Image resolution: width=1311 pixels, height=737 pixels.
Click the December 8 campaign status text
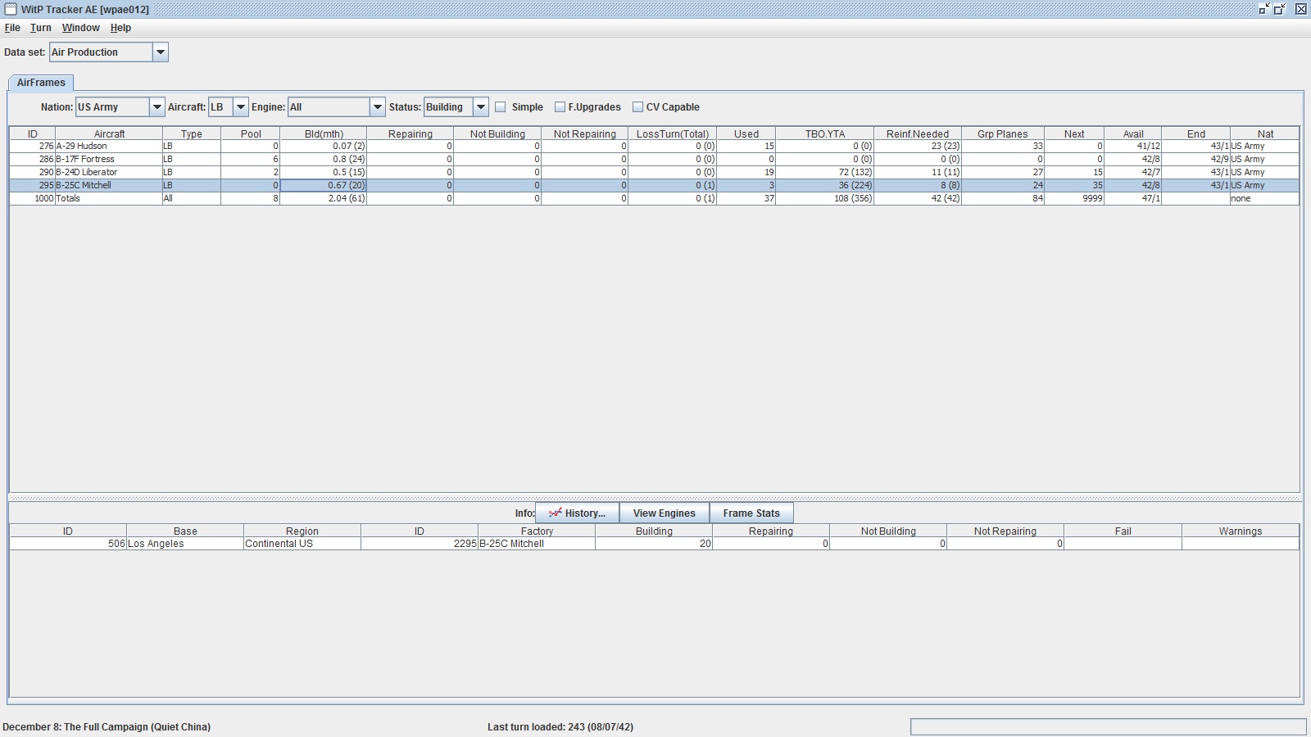click(107, 727)
